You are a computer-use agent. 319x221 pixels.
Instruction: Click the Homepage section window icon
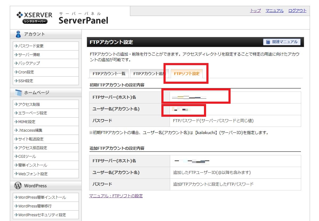click(x=18, y=93)
